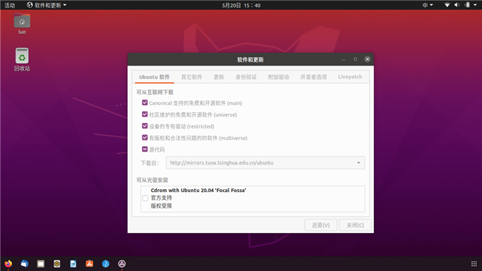Viewport: 482px width, 271px height.
Task: Switch to the Livepatch tab
Action: click(x=350, y=77)
